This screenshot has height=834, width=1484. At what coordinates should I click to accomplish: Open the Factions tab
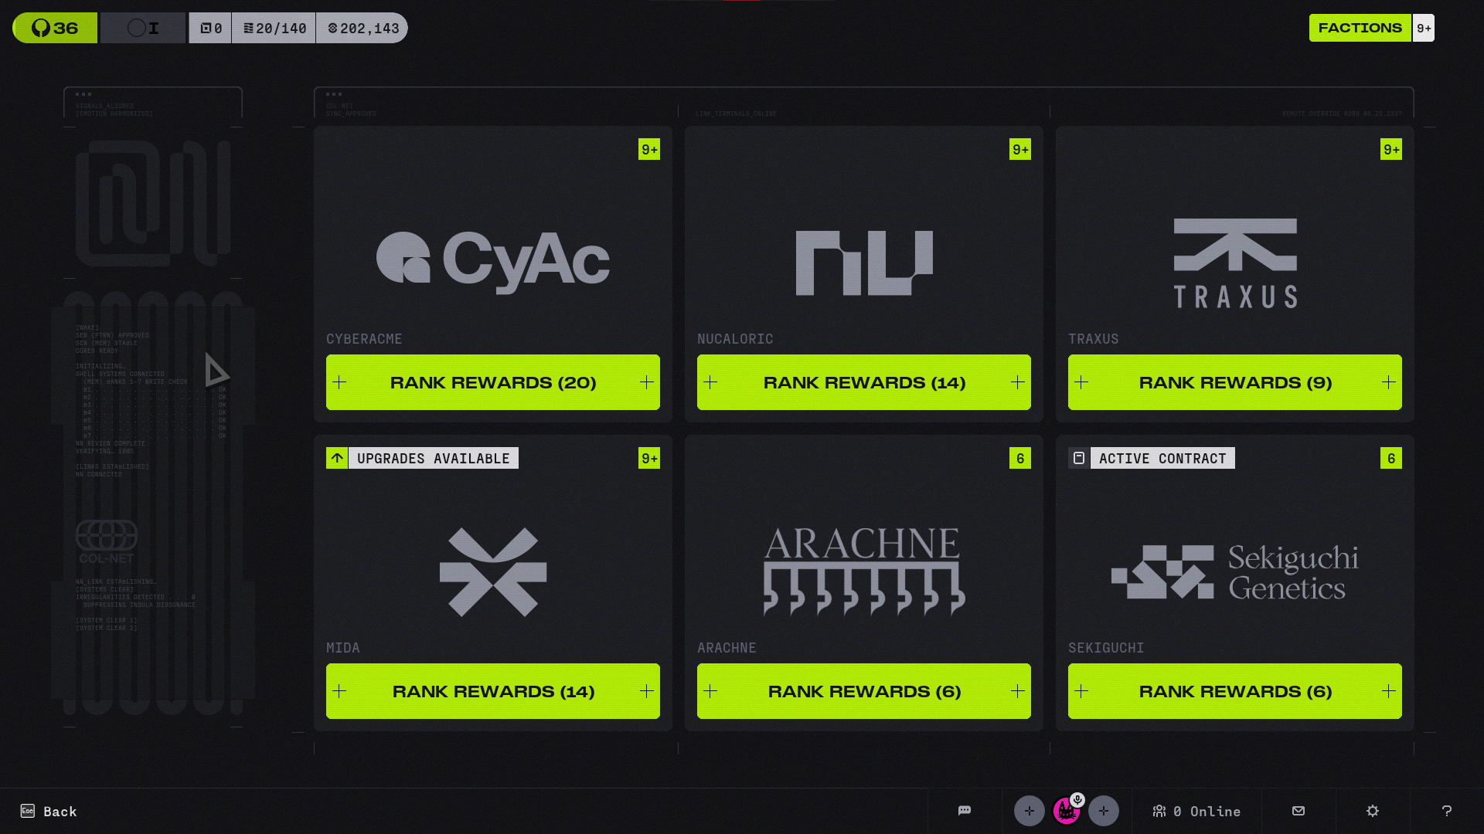1360,28
